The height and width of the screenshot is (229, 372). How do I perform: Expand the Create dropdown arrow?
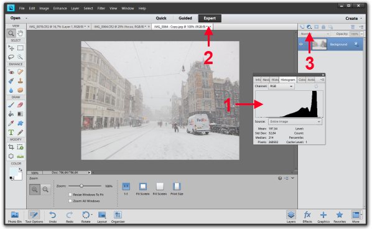point(361,18)
